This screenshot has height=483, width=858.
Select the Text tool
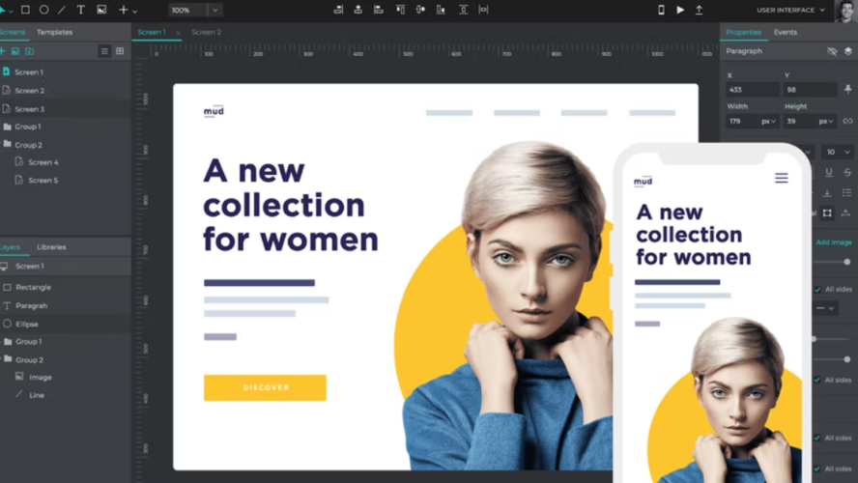pos(80,10)
